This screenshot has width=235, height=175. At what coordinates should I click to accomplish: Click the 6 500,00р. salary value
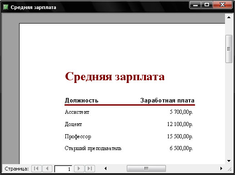pos(181,148)
